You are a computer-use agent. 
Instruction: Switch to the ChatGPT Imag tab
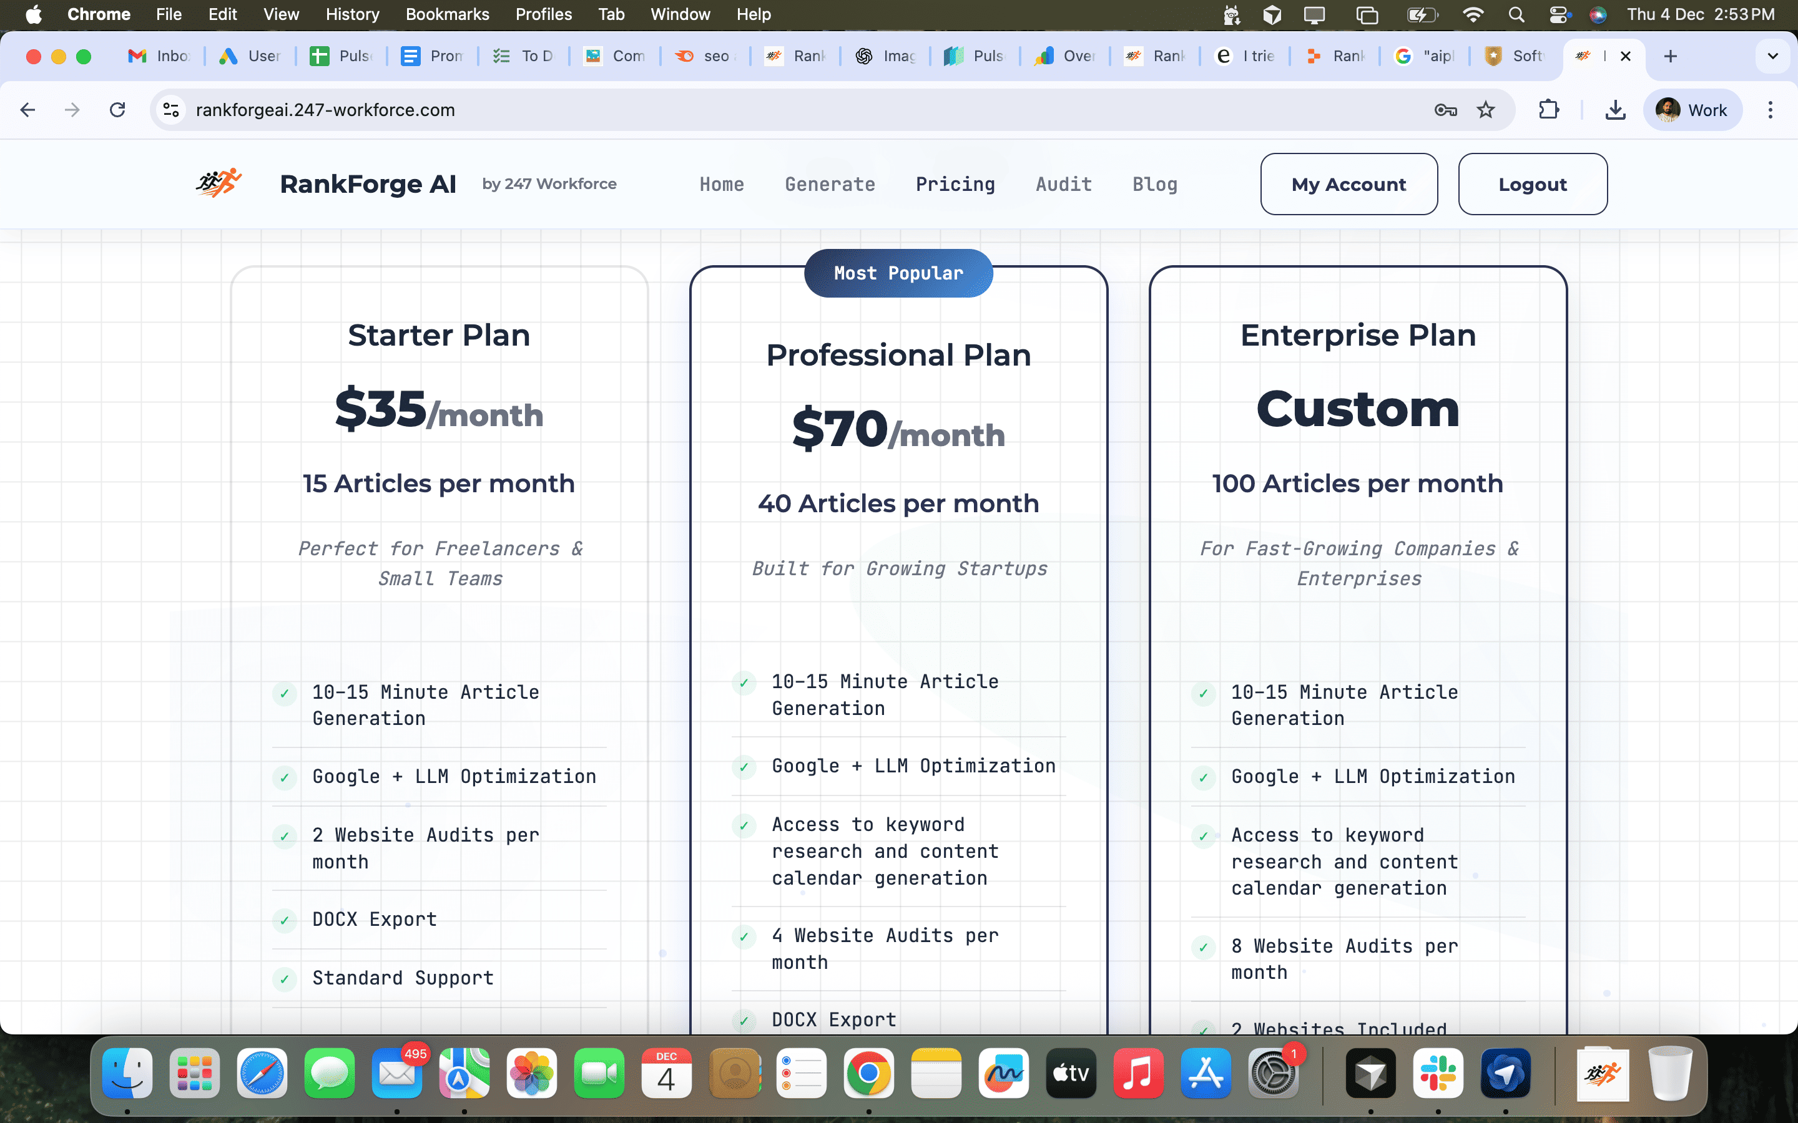coord(886,56)
